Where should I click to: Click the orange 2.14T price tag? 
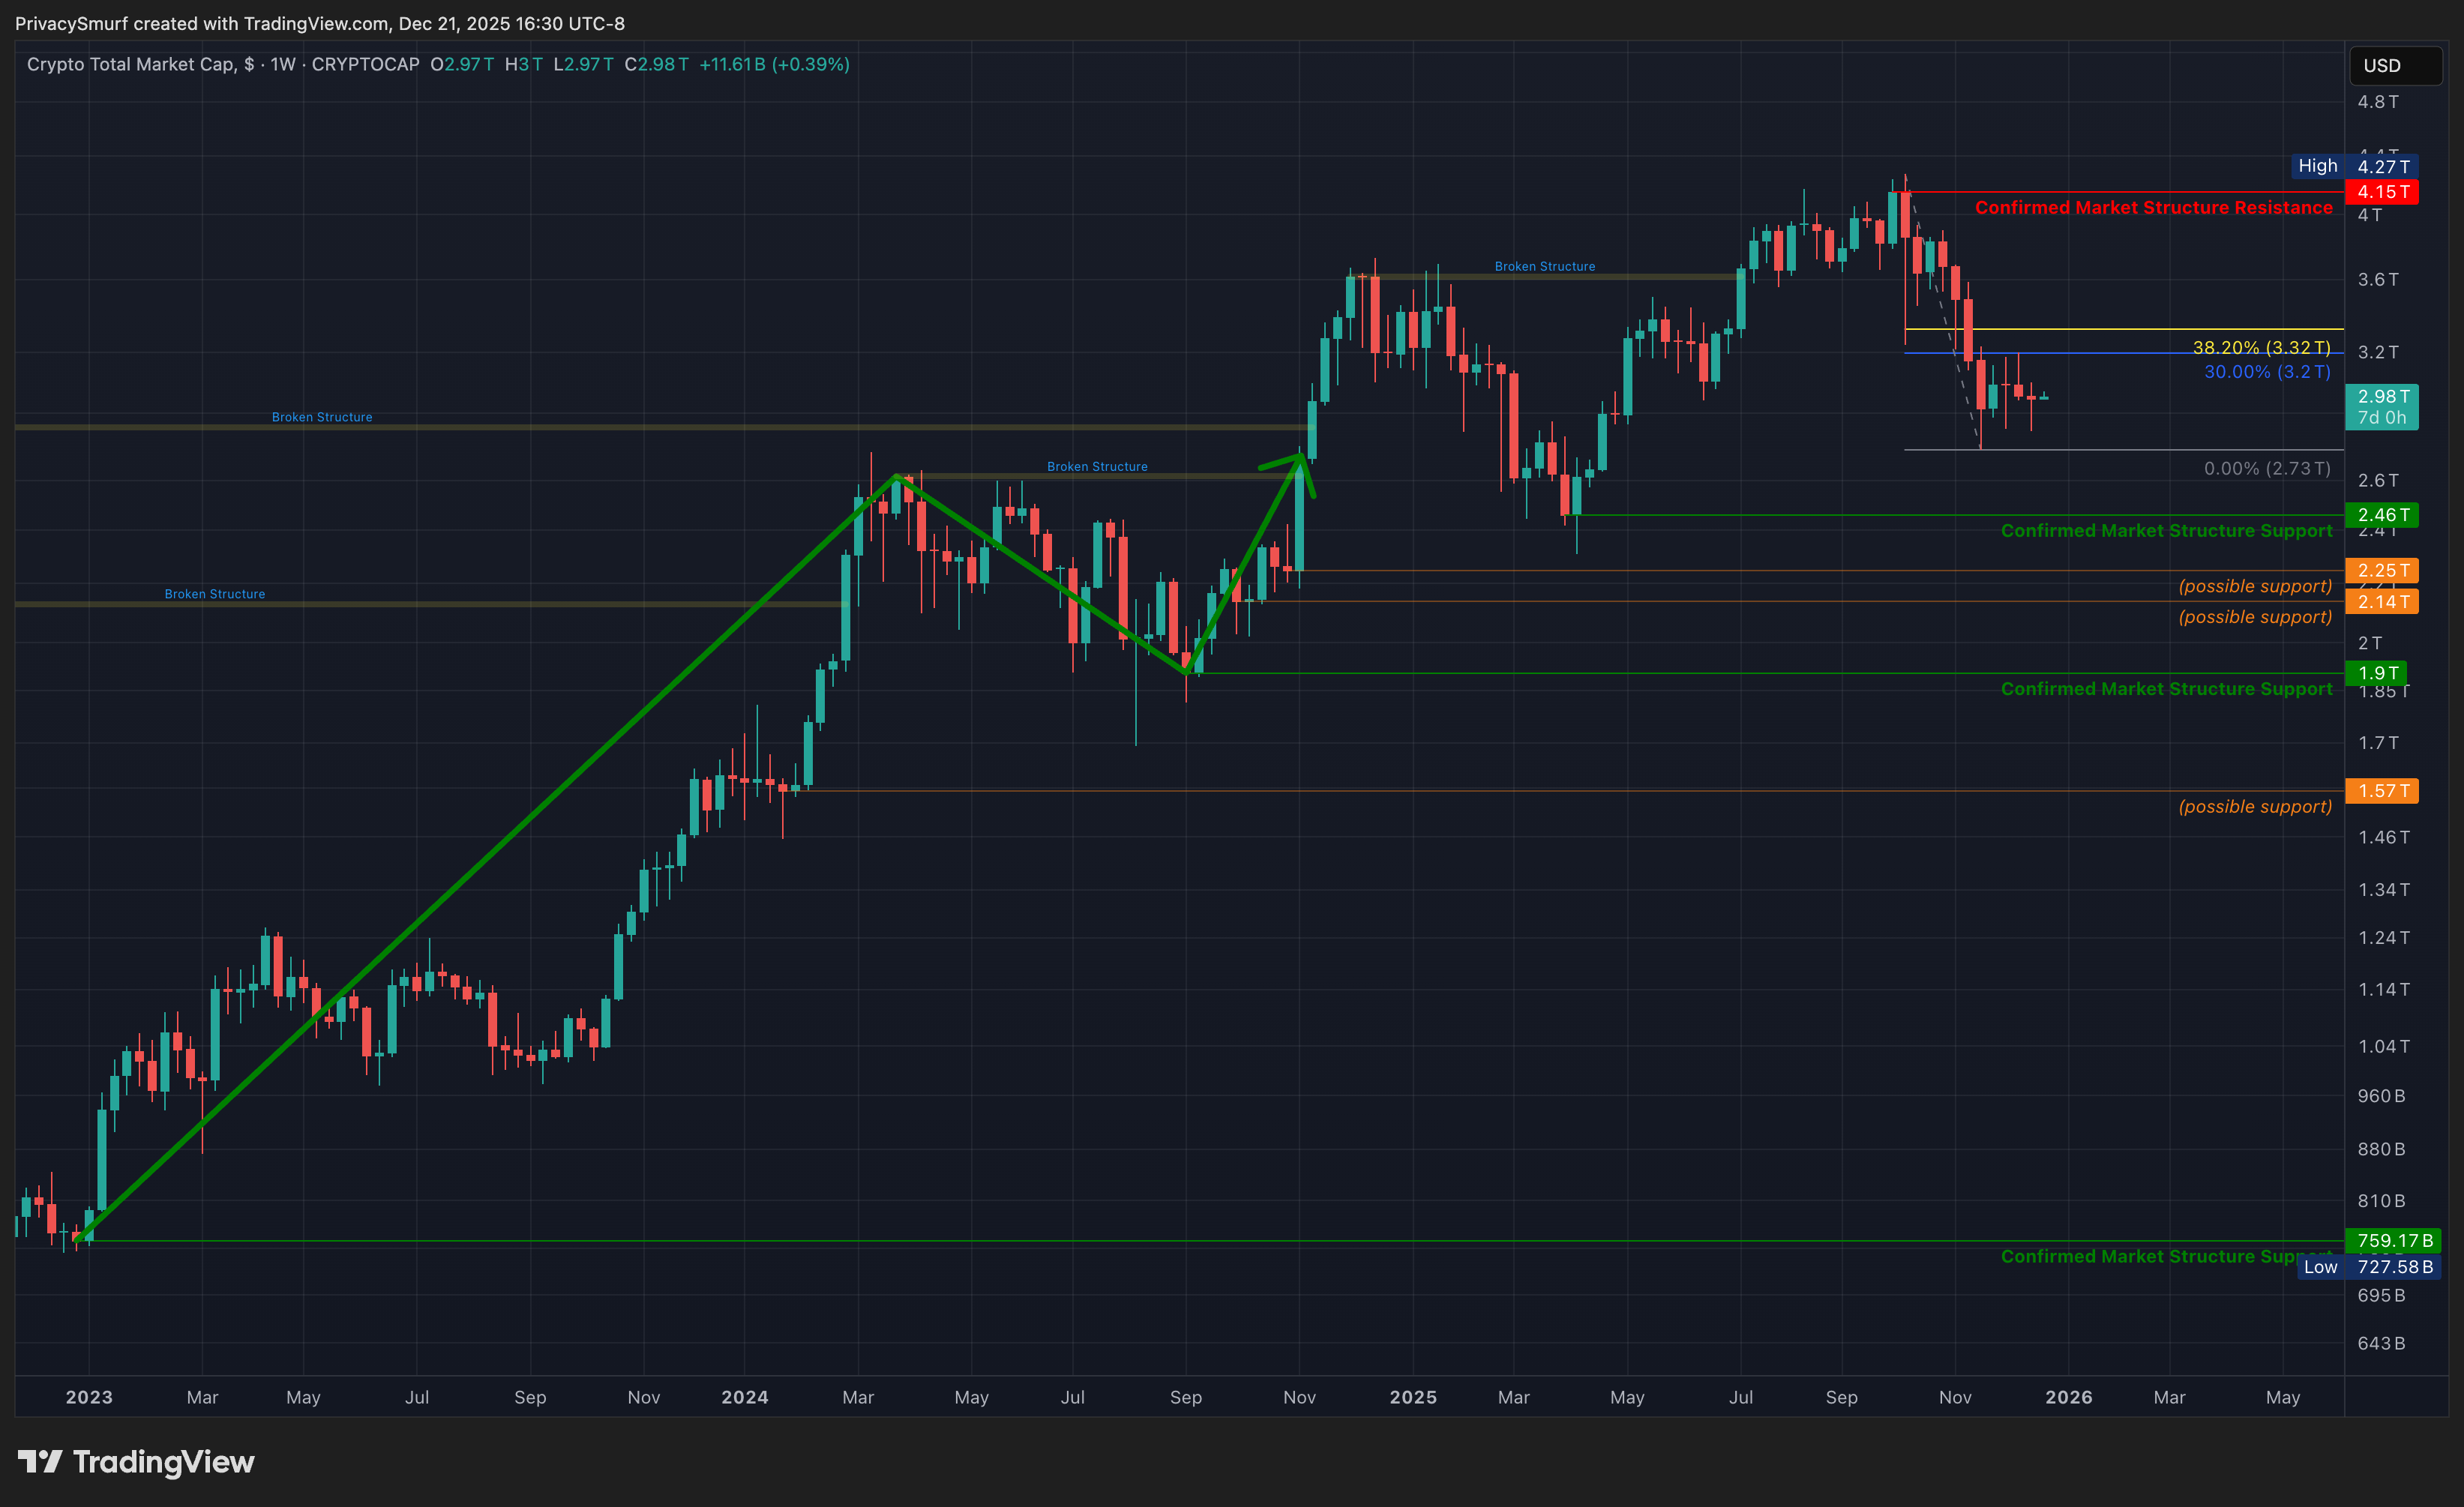click(2382, 601)
